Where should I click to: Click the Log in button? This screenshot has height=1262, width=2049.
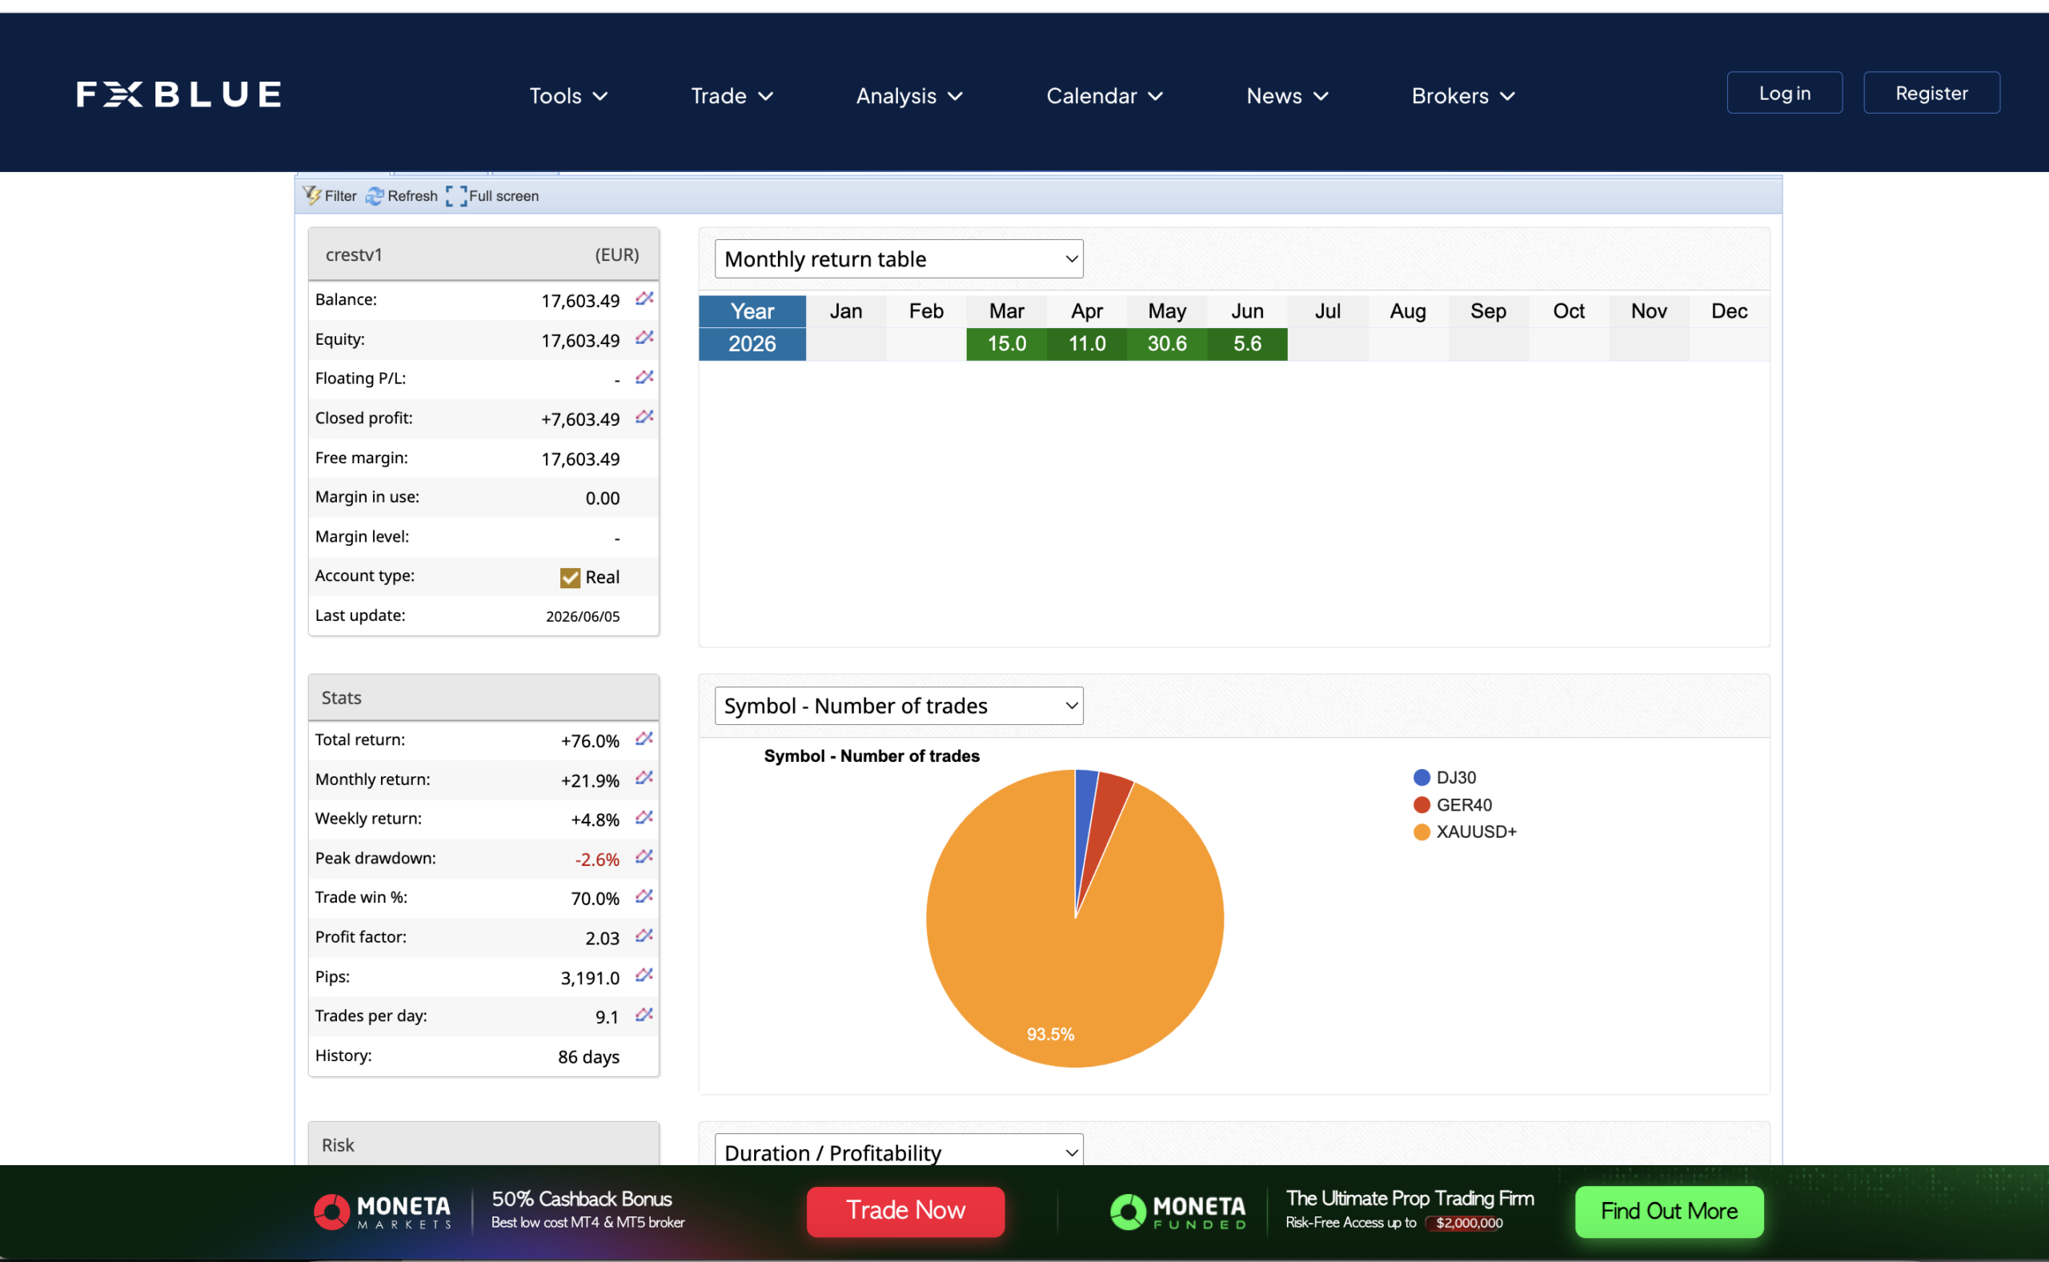[1784, 93]
